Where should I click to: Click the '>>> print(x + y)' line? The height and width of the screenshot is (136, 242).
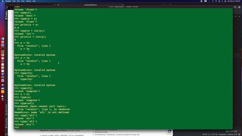coord(26,25)
